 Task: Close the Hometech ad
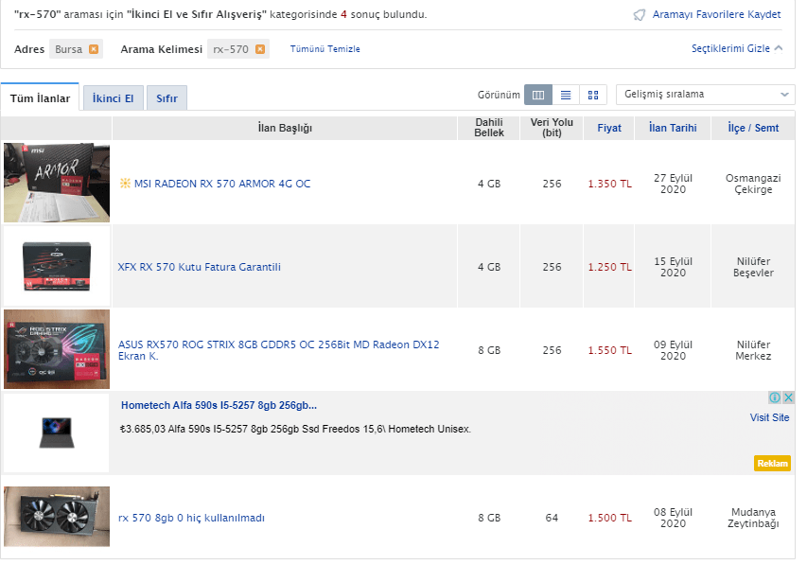point(788,398)
